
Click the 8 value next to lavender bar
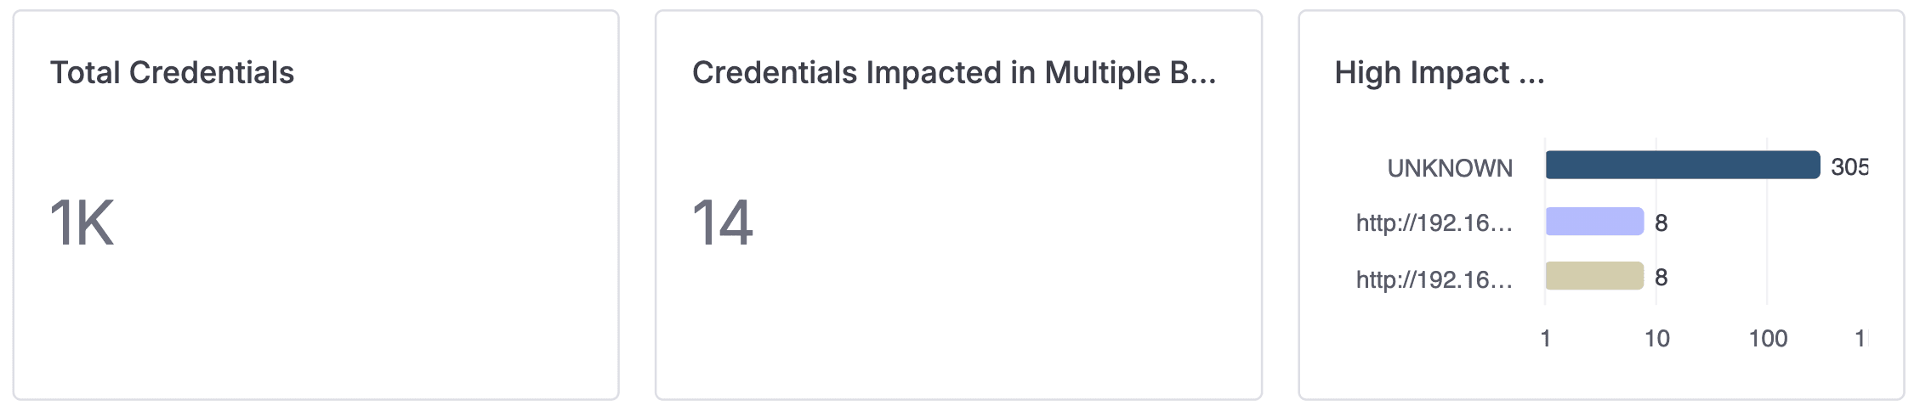[x=1661, y=223]
